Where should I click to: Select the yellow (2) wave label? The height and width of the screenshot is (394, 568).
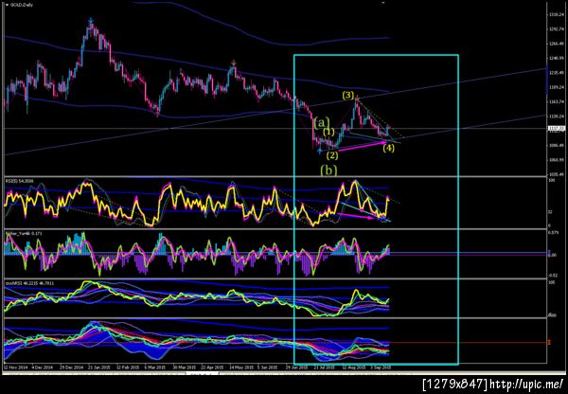332,156
